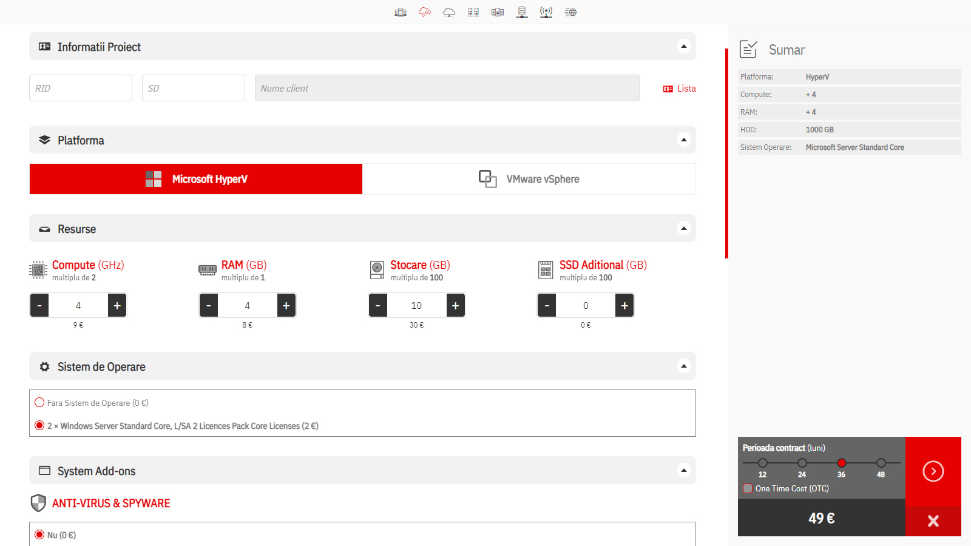Set contract period to 48 months
Viewport: 971px width, 546px height.
click(881, 463)
